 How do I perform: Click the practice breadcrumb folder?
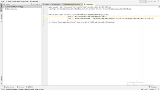click(24, 1)
